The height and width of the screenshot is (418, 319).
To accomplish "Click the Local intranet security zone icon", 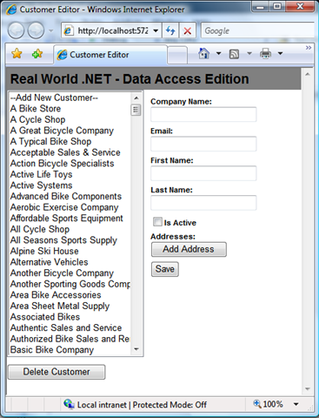I will [69, 404].
